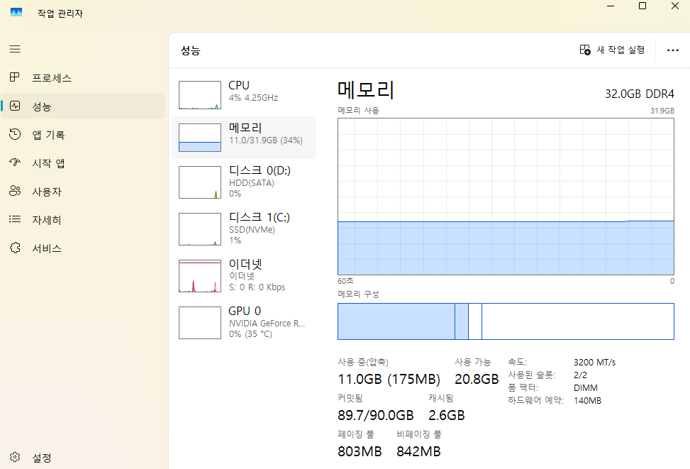Click the 서비스 puzzle icon
690x469 pixels.
(15, 248)
